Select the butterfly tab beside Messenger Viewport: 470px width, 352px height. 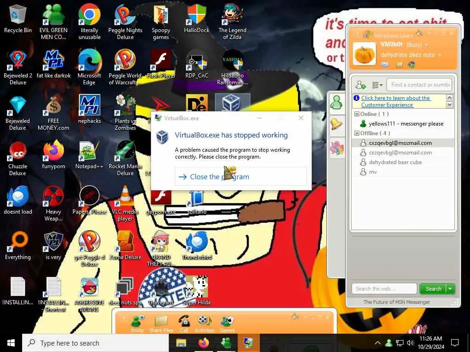point(336,148)
